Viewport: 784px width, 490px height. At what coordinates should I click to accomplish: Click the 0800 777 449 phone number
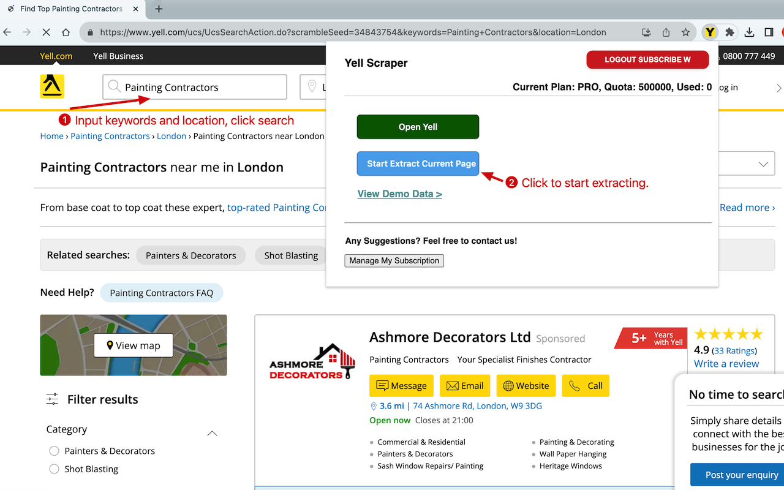coord(748,56)
